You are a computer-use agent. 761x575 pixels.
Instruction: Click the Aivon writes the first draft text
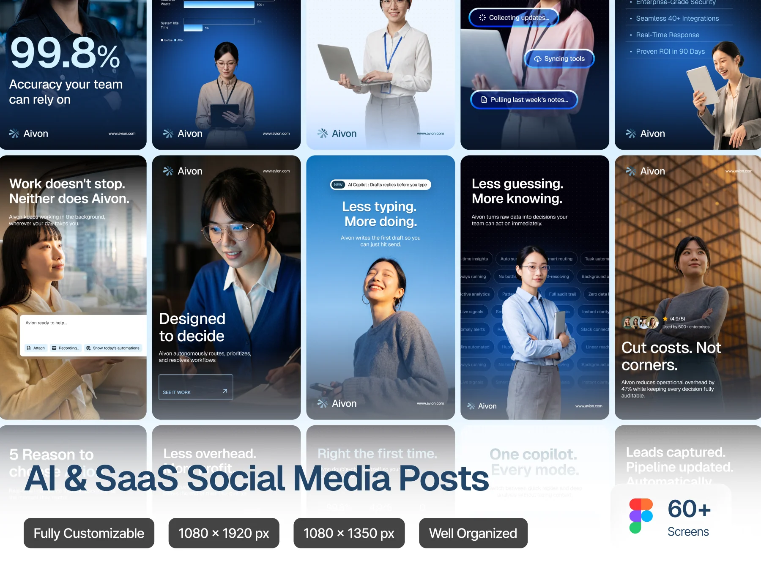(380, 241)
